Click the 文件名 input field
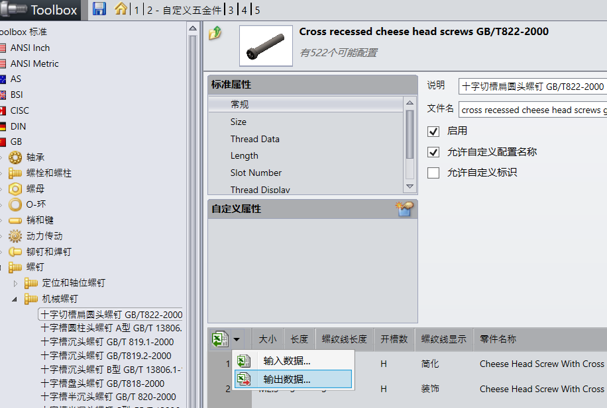 pyautogui.click(x=533, y=110)
